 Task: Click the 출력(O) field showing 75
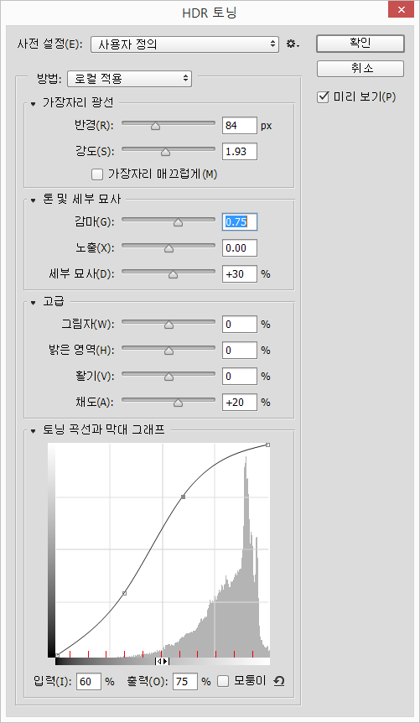[x=185, y=681]
